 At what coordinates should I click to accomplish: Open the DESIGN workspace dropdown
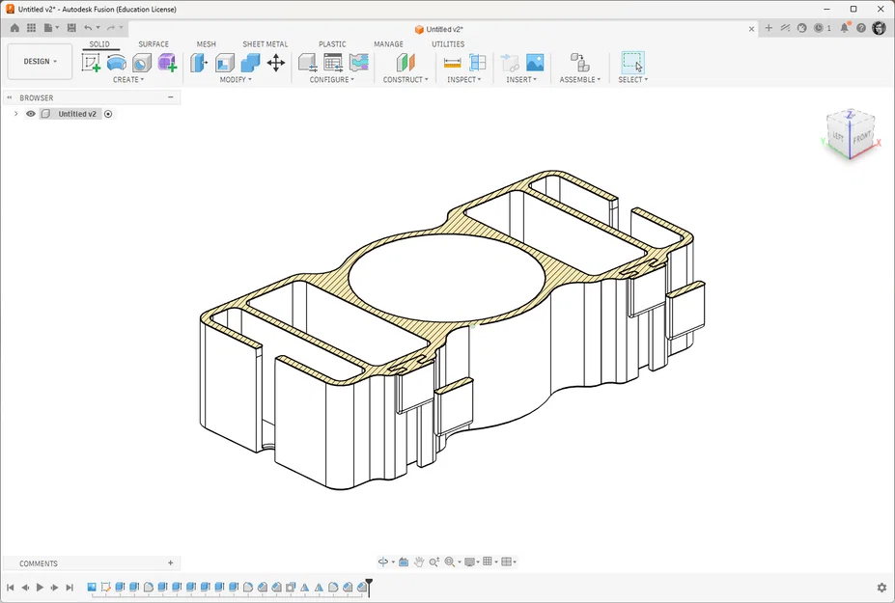click(40, 62)
